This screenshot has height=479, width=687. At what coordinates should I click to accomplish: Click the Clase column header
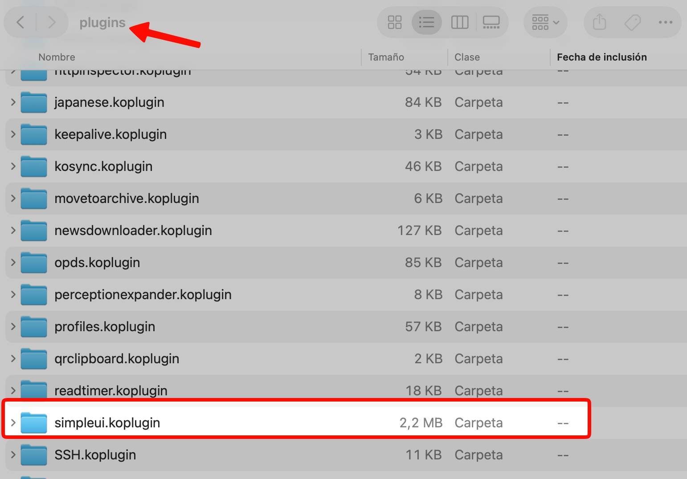pos(467,57)
